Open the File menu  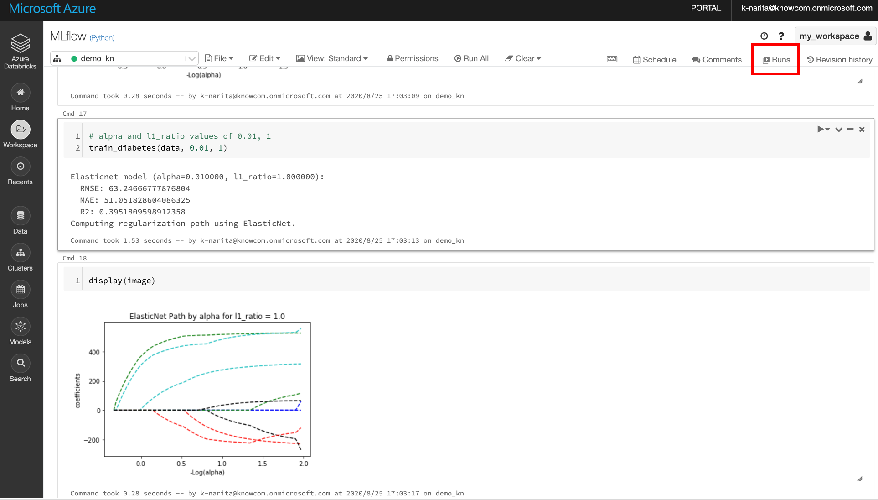pos(219,58)
